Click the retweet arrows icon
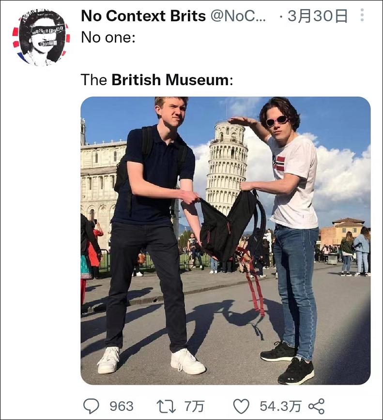The width and height of the screenshot is (383, 420). 167,405
